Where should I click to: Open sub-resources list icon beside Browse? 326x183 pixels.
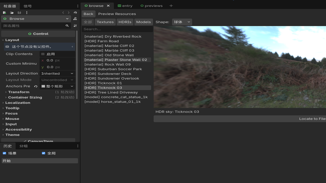tap(75, 19)
